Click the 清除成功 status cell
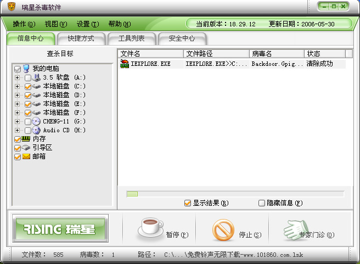This screenshot has width=360, height=264. point(319,64)
